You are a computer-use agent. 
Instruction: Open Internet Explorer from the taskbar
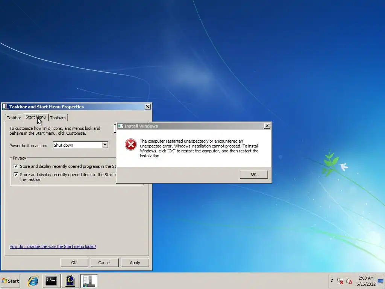pyautogui.click(x=33, y=281)
